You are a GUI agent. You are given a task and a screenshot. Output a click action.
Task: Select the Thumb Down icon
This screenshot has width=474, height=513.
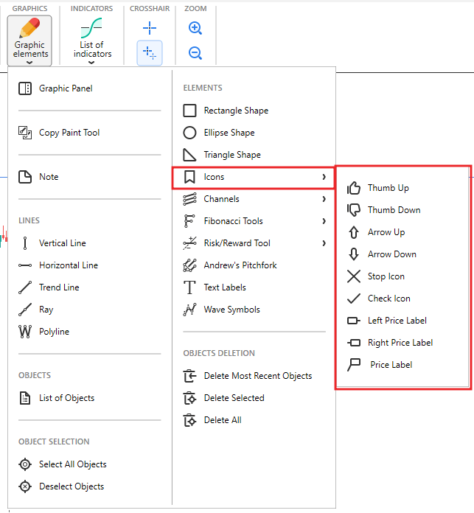(x=394, y=210)
